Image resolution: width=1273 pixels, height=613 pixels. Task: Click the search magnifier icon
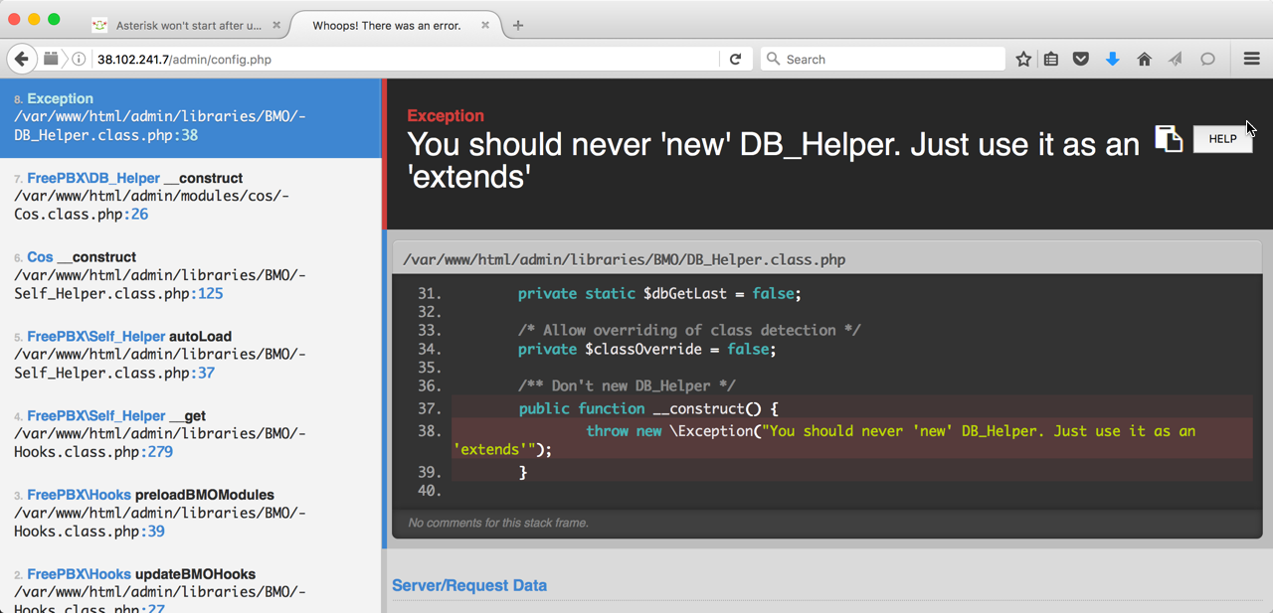(x=774, y=60)
